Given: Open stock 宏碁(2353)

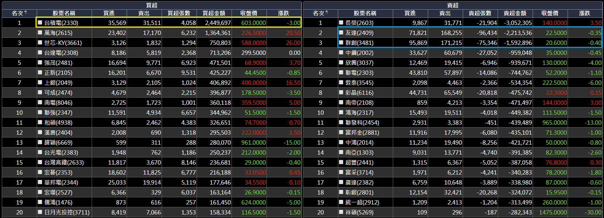Looking at the screenshot, I should tap(58, 172).
